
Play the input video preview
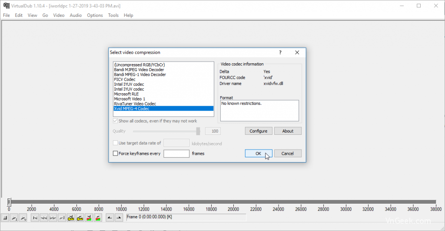(14, 218)
